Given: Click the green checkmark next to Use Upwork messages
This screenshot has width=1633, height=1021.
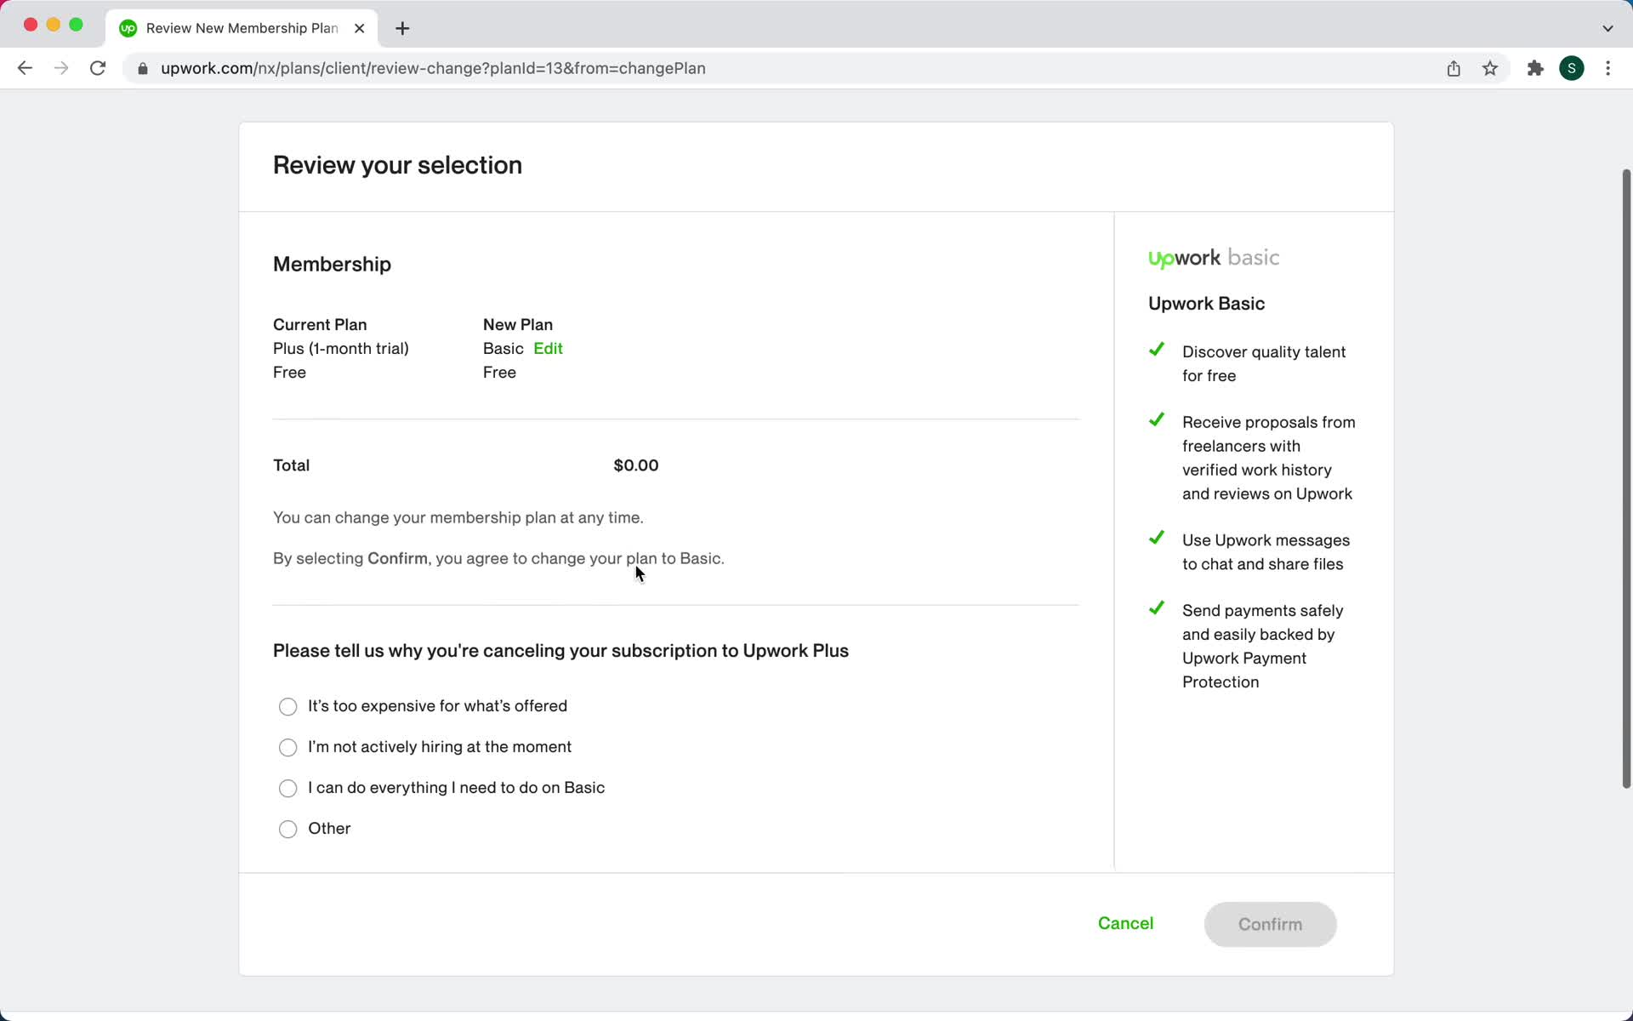Looking at the screenshot, I should 1157,538.
